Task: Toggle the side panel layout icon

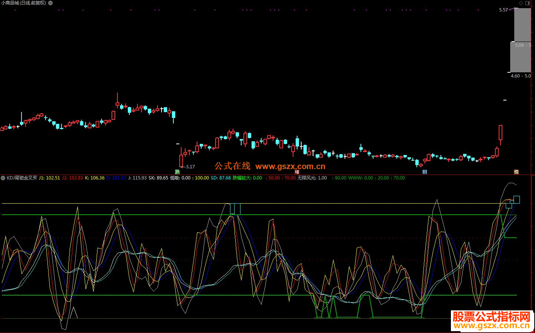Action: point(528,3)
